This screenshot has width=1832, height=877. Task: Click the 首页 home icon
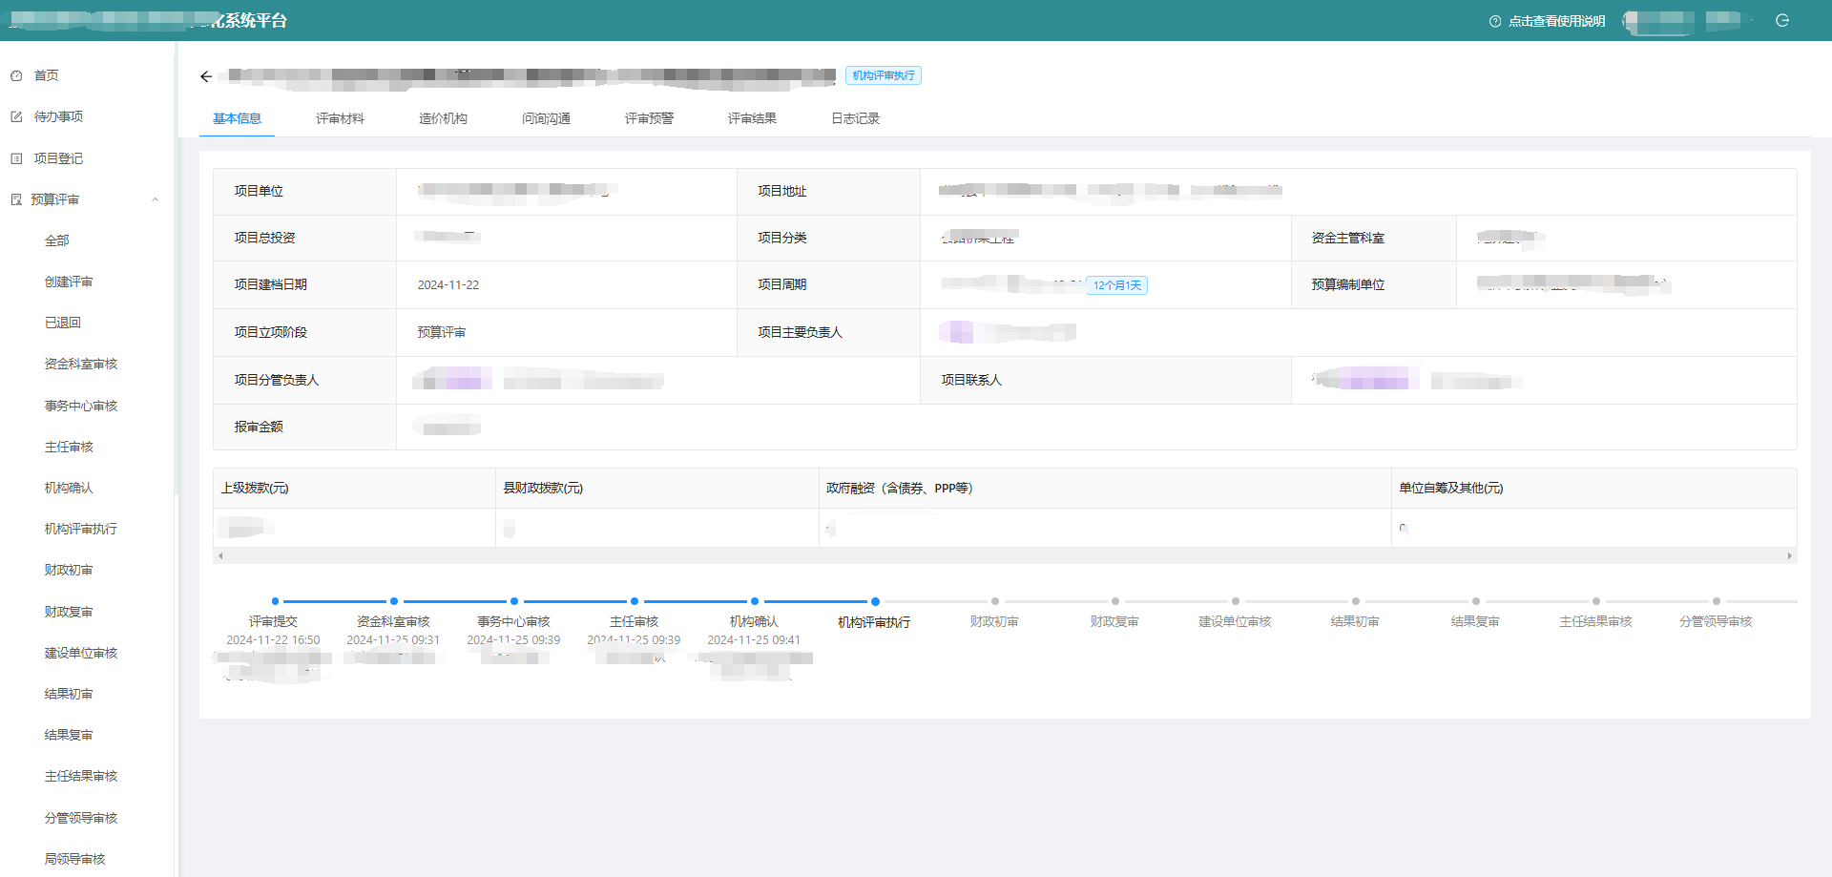pyautogui.click(x=16, y=75)
